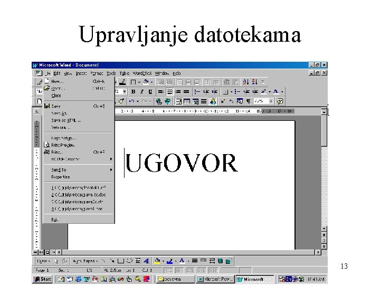This screenshot has height=285, width=380.
Task: Expand the Shading Color dropdown arrow
Action: (151, 82)
